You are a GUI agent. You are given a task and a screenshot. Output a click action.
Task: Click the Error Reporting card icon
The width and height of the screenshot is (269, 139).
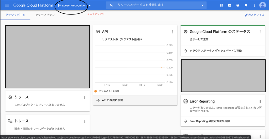(x=185, y=101)
